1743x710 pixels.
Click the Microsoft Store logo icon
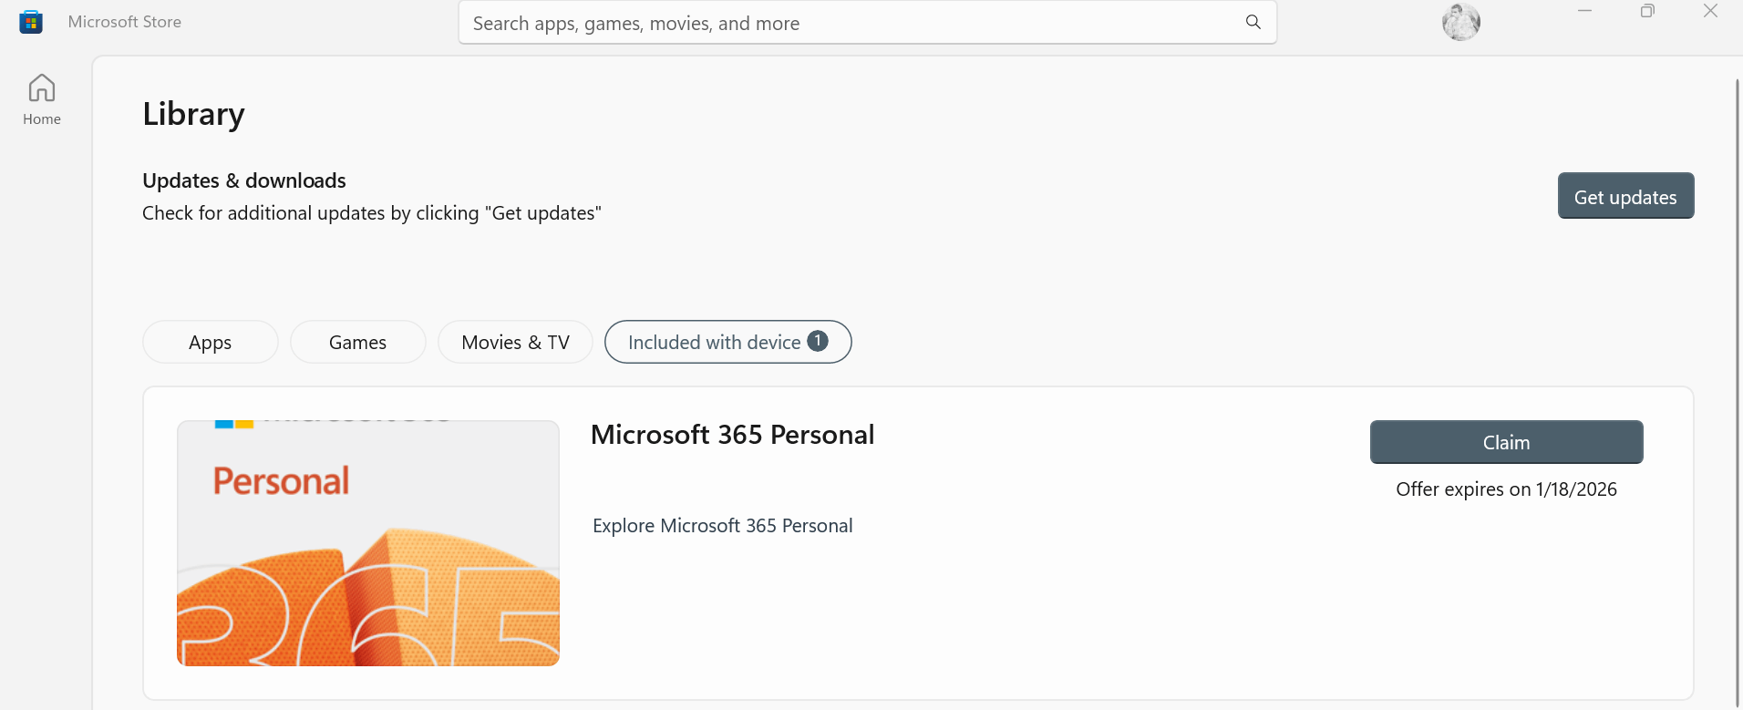pyautogui.click(x=31, y=22)
